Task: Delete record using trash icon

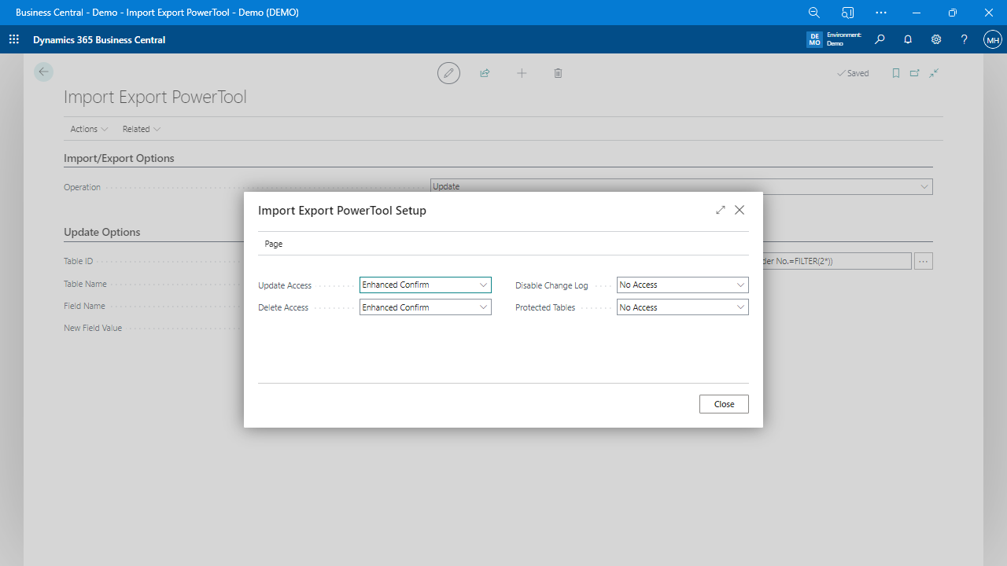Action: point(558,73)
